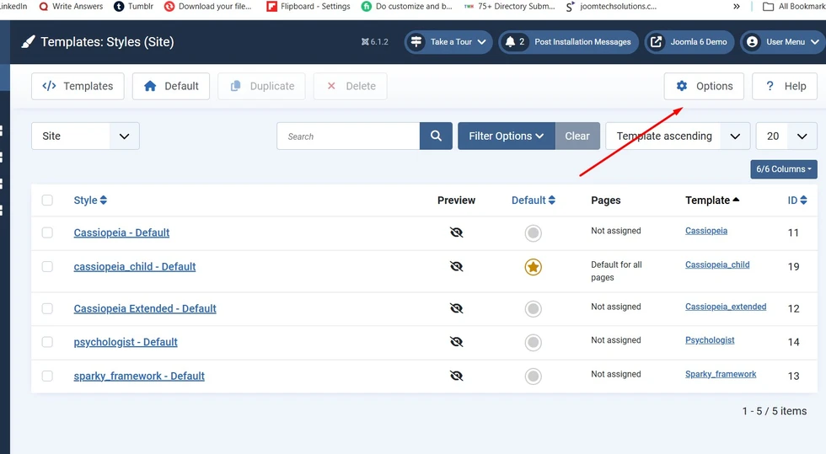
Task: Set sparky_framework - Default as default style
Action: point(533,376)
